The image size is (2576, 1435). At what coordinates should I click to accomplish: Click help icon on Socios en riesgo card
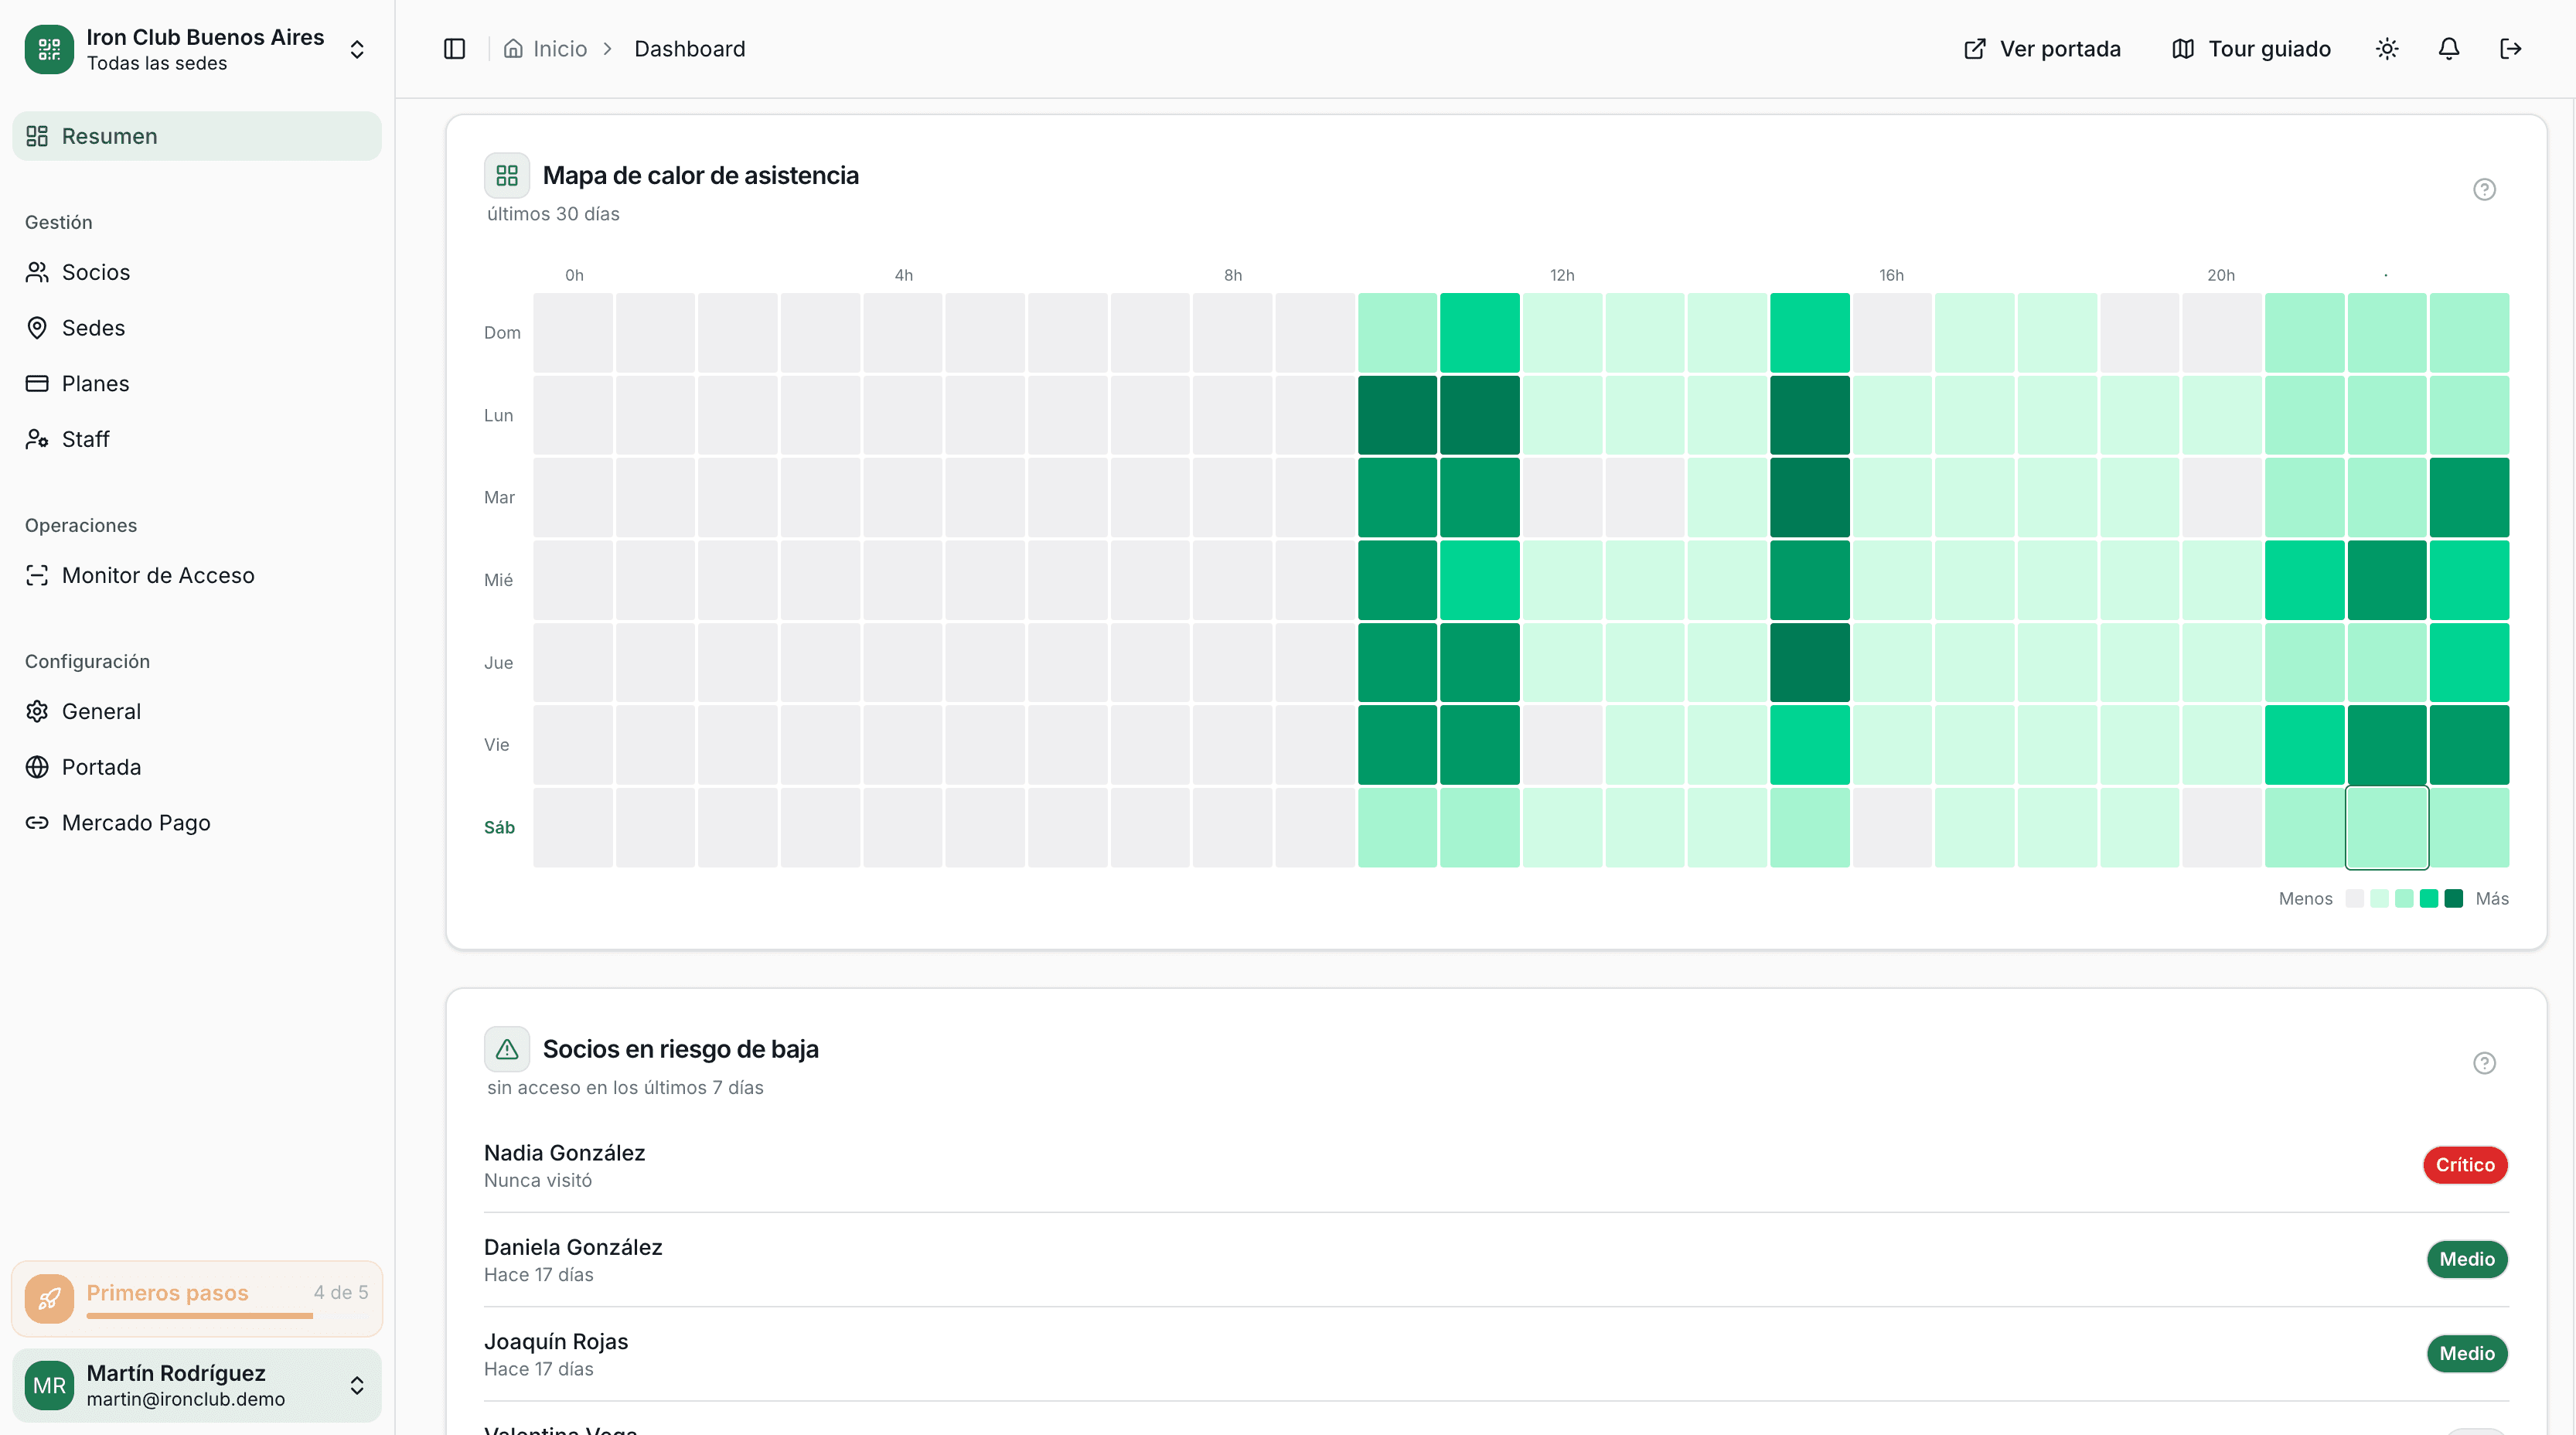pyautogui.click(x=2484, y=1063)
